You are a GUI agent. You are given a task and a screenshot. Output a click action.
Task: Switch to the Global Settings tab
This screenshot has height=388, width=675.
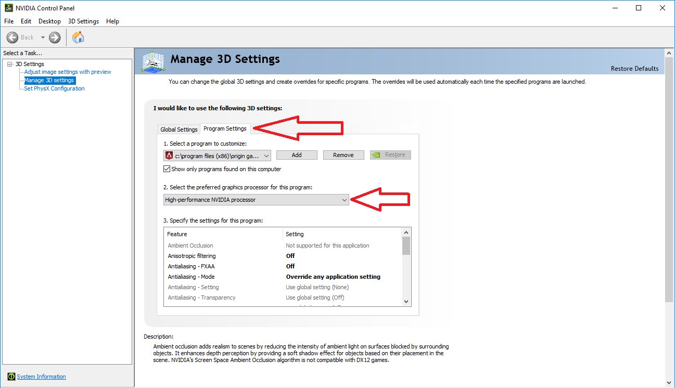pyautogui.click(x=179, y=130)
